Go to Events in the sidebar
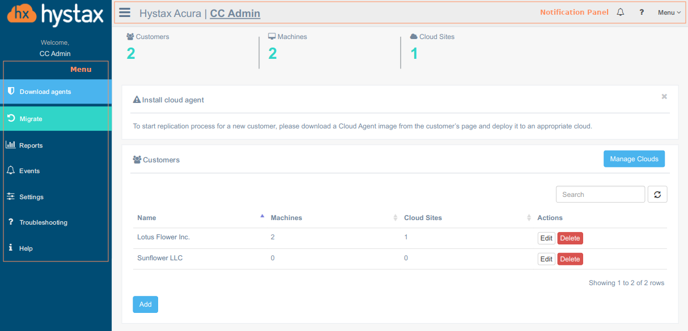Screen dimensions: 688x331 (x=29, y=171)
